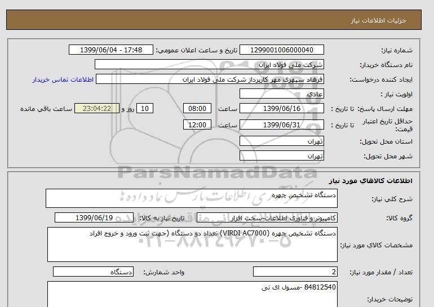Click the label استان محل تحویل
434x307 pixels.
pyautogui.click(x=386, y=141)
